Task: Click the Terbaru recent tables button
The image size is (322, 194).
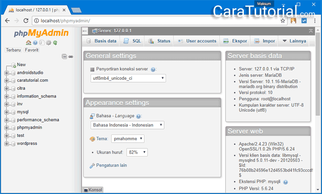Action: [13, 50]
